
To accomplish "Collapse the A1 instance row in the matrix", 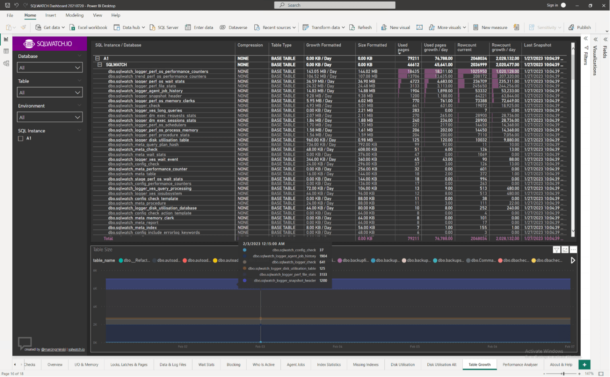I will (97, 58).
